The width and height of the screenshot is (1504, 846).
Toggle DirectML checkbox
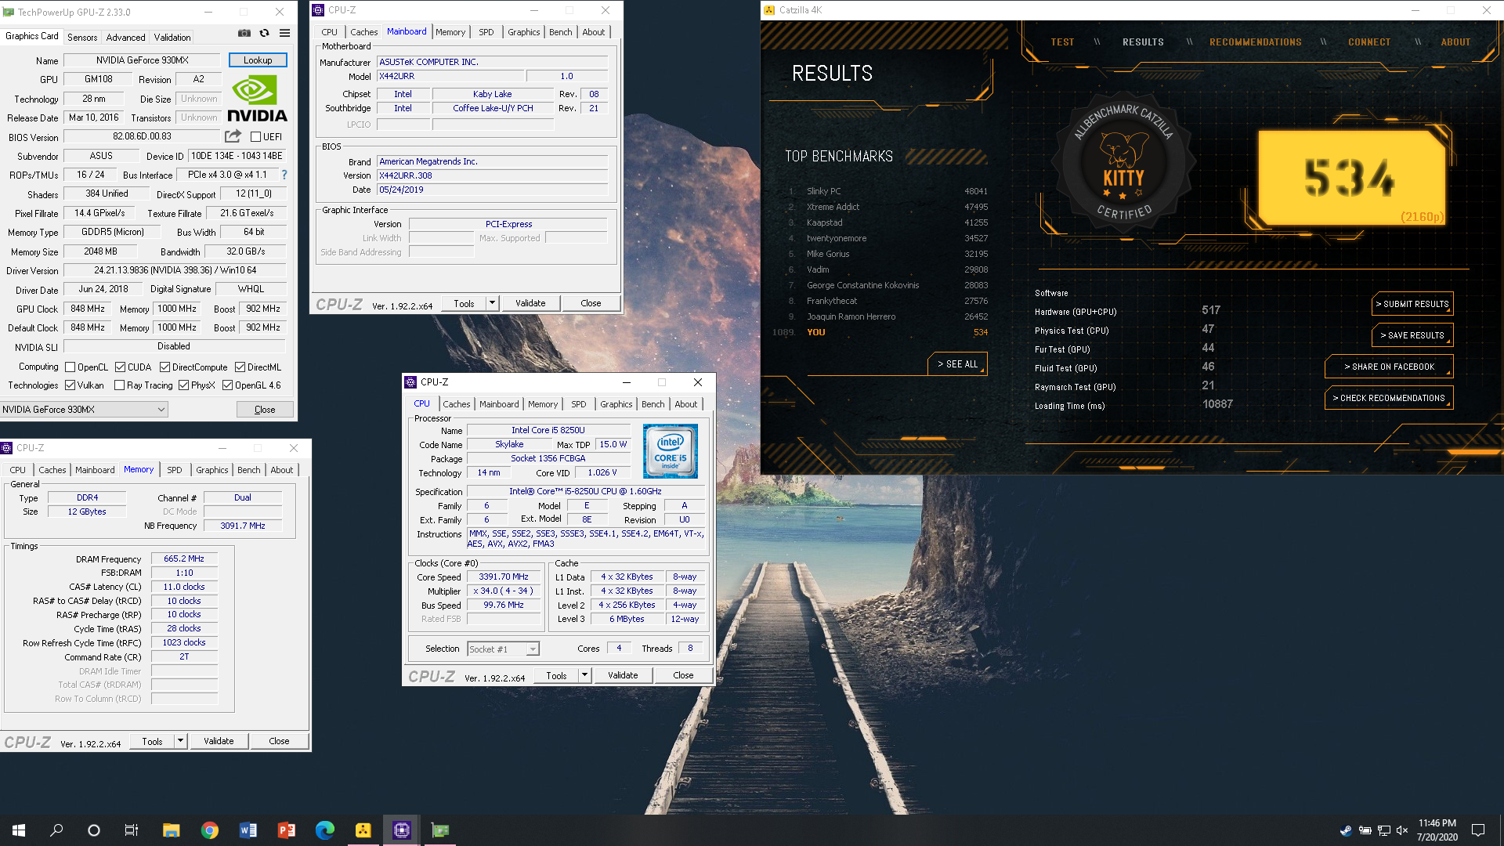(240, 367)
